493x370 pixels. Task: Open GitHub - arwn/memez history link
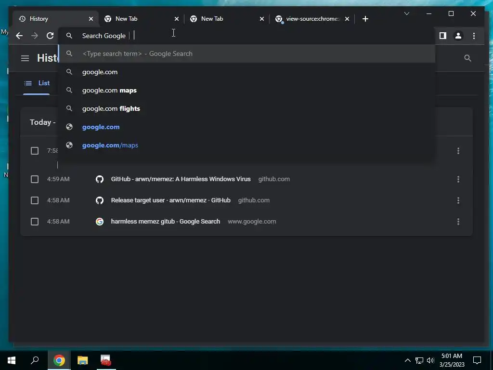point(181,179)
